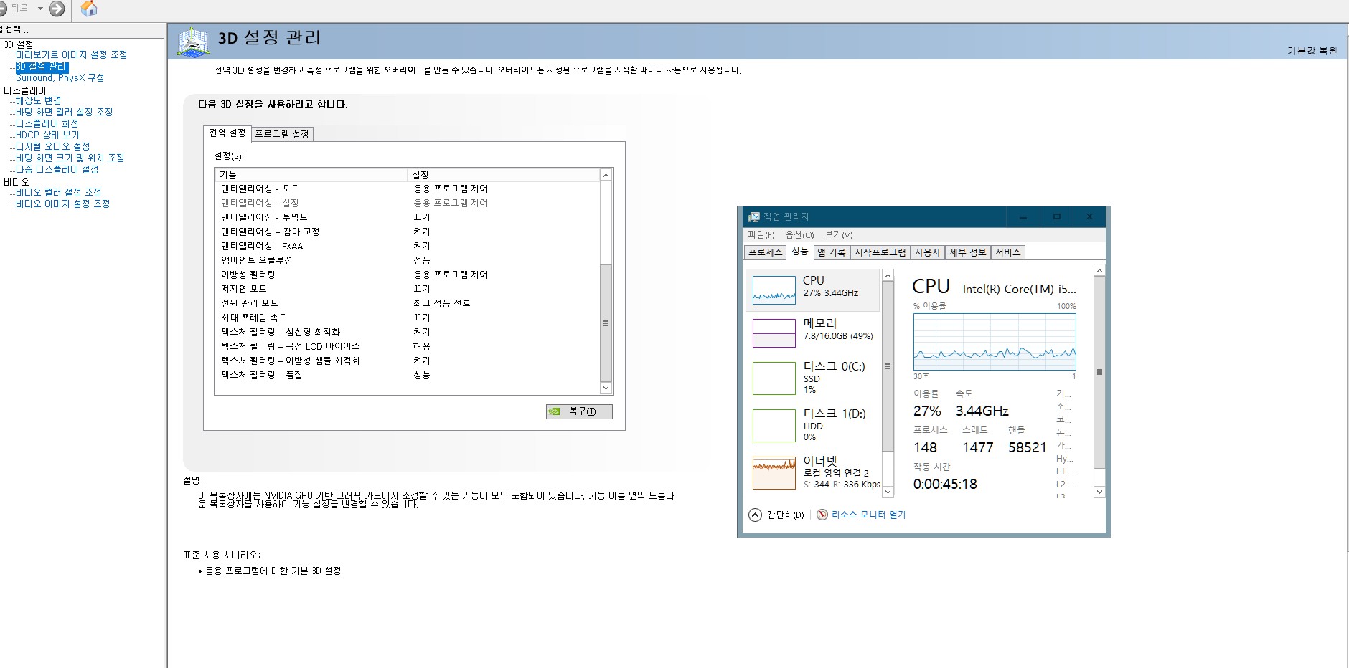Viewport: 1349px width, 668px height.
Task: Select 앤티앨리어싱 - FXAA row
Action: tap(407, 246)
